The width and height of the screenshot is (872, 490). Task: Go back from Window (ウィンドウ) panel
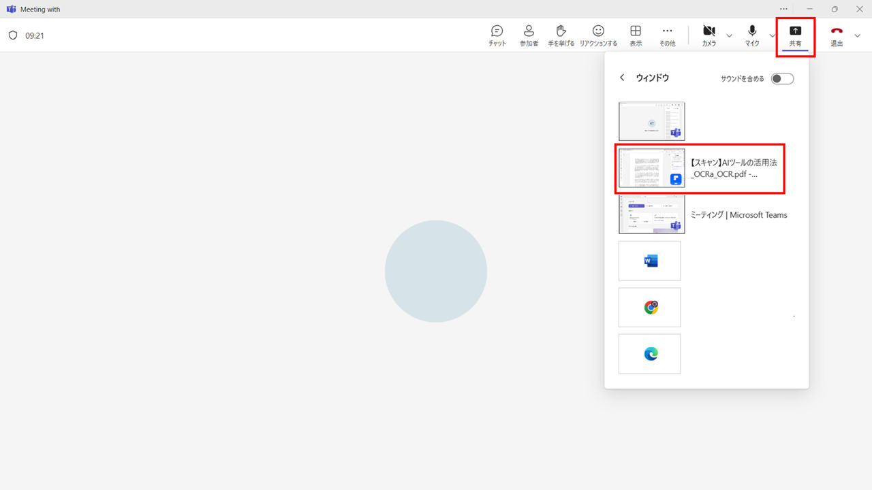[x=622, y=78]
